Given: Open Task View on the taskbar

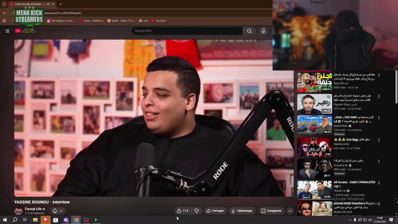Looking at the screenshot, I should [25, 220].
